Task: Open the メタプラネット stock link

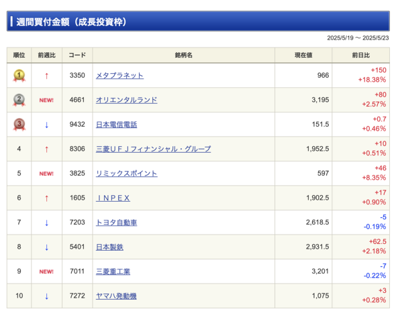Action: click(119, 76)
